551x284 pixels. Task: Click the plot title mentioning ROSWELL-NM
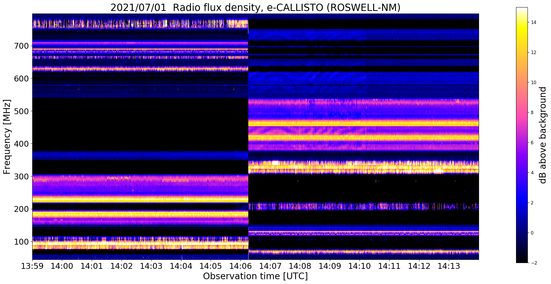(x=255, y=7)
